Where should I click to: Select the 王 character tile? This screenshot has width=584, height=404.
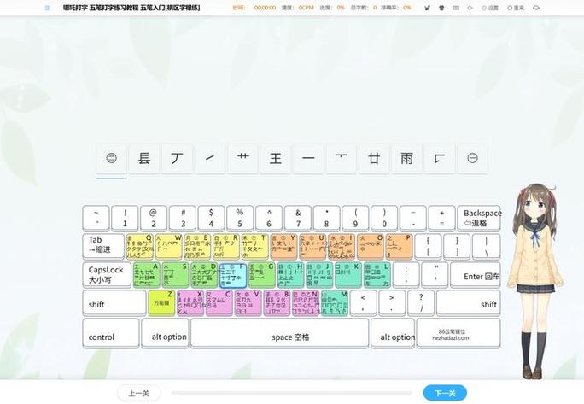[x=276, y=158]
